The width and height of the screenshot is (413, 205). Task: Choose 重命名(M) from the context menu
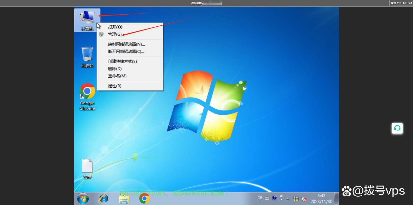coord(130,76)
